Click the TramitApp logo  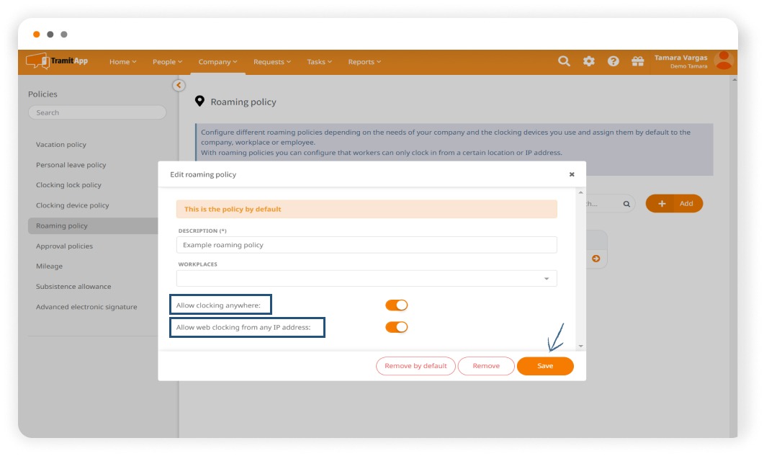[58, 61]
